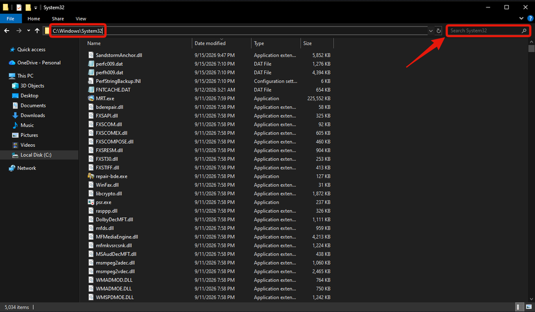Open the blue Help question icon
The image size is (535, 312).
tap(530, 18)
